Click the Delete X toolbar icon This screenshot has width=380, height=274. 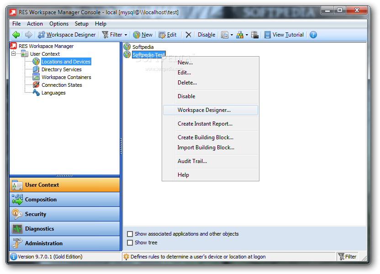188,35
